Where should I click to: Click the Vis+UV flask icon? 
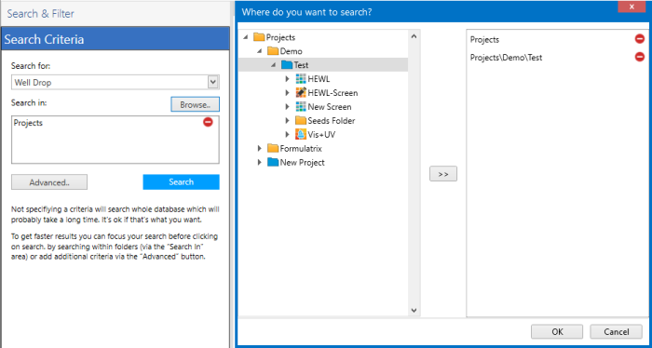pos(301,134)
